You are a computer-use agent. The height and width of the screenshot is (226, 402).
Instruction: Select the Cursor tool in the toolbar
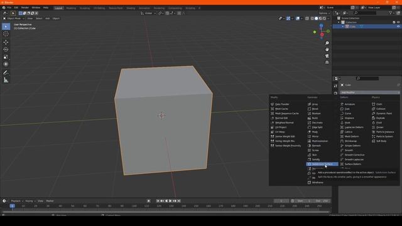[6, 34]
